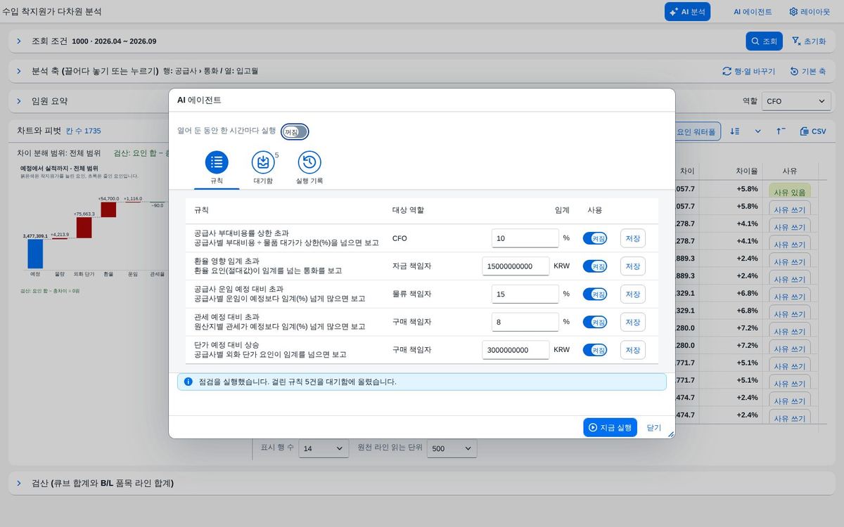Toggle 관세 예정 대비 초과 rule switch
This screenshot has width=844, height=527.
[x=595, y=322]
